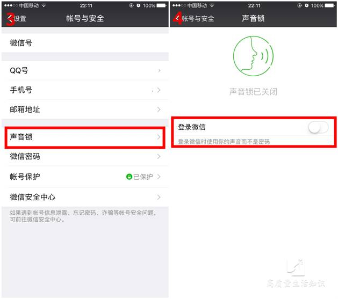Tap the green voice lock face icon

[253, 56]
